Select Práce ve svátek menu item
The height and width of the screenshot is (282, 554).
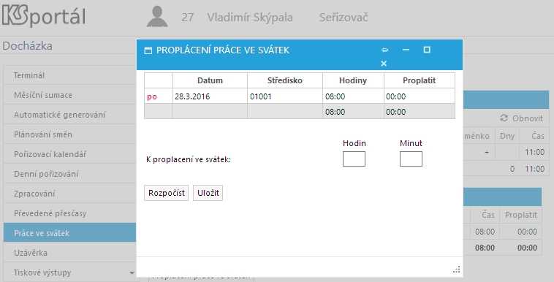pos(69,233)
